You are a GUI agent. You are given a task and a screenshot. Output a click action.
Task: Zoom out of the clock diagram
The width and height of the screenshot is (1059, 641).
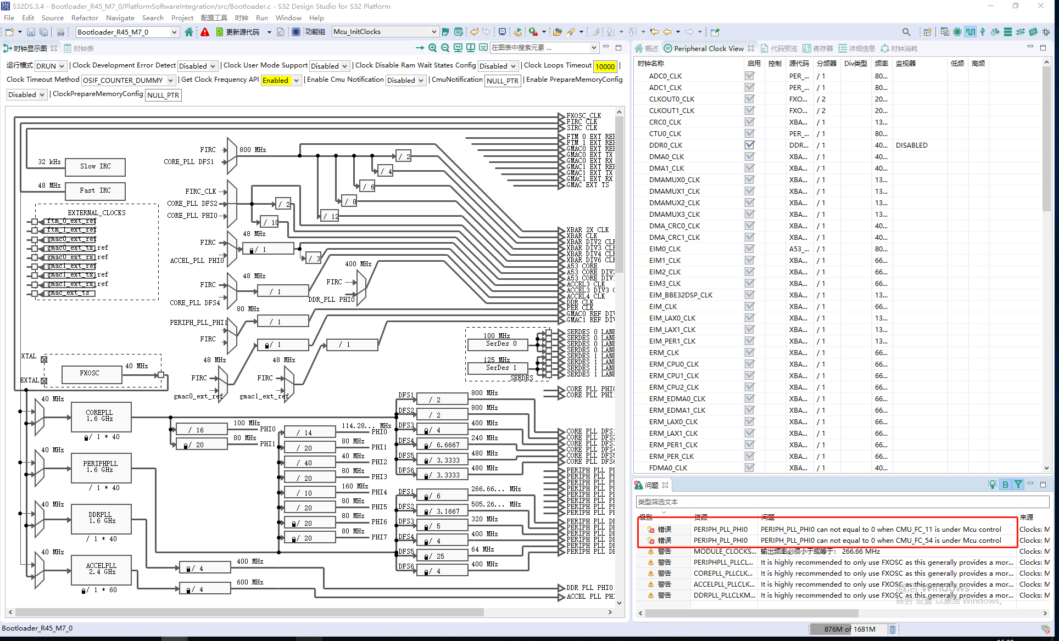pyautogui.click(x=445, y=48)
